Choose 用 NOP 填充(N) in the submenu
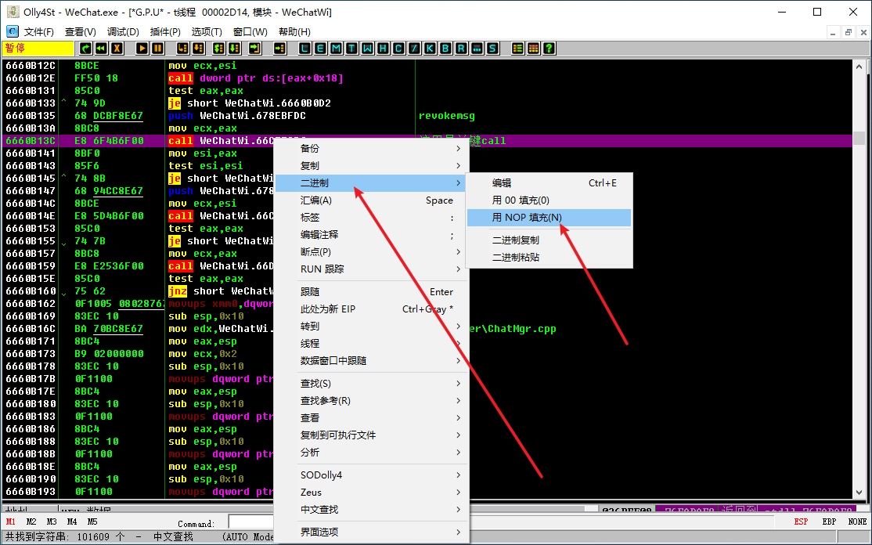 [x=549, y=218]
